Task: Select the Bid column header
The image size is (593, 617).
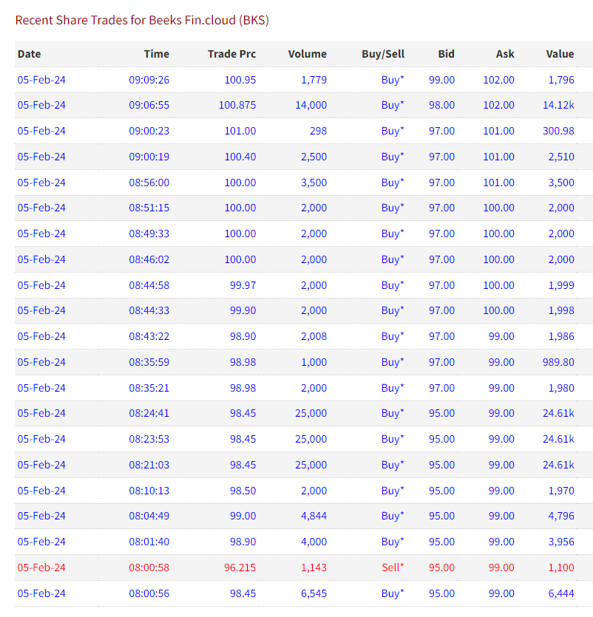Action: click(447, 54)
